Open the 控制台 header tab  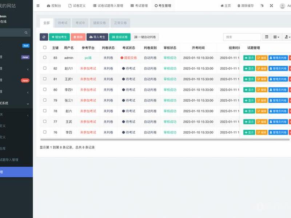click(54, 6)
